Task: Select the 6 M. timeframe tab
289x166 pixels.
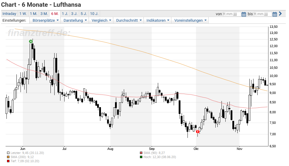Action: [x=55, y=13]
